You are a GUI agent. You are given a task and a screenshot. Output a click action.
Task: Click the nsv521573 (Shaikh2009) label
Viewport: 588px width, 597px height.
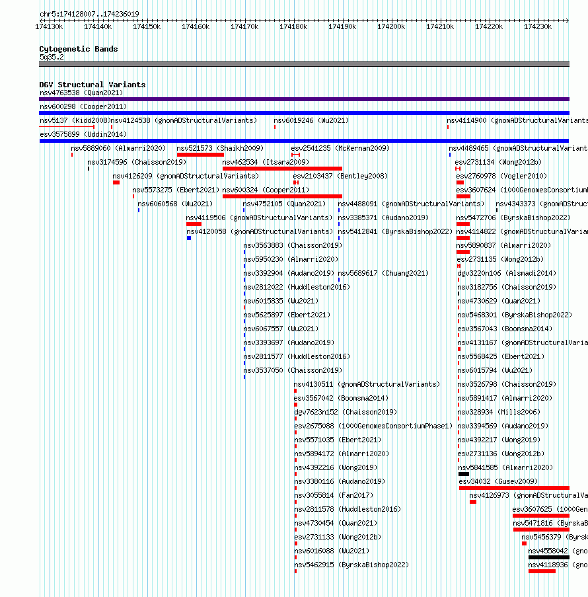(220, 149)
